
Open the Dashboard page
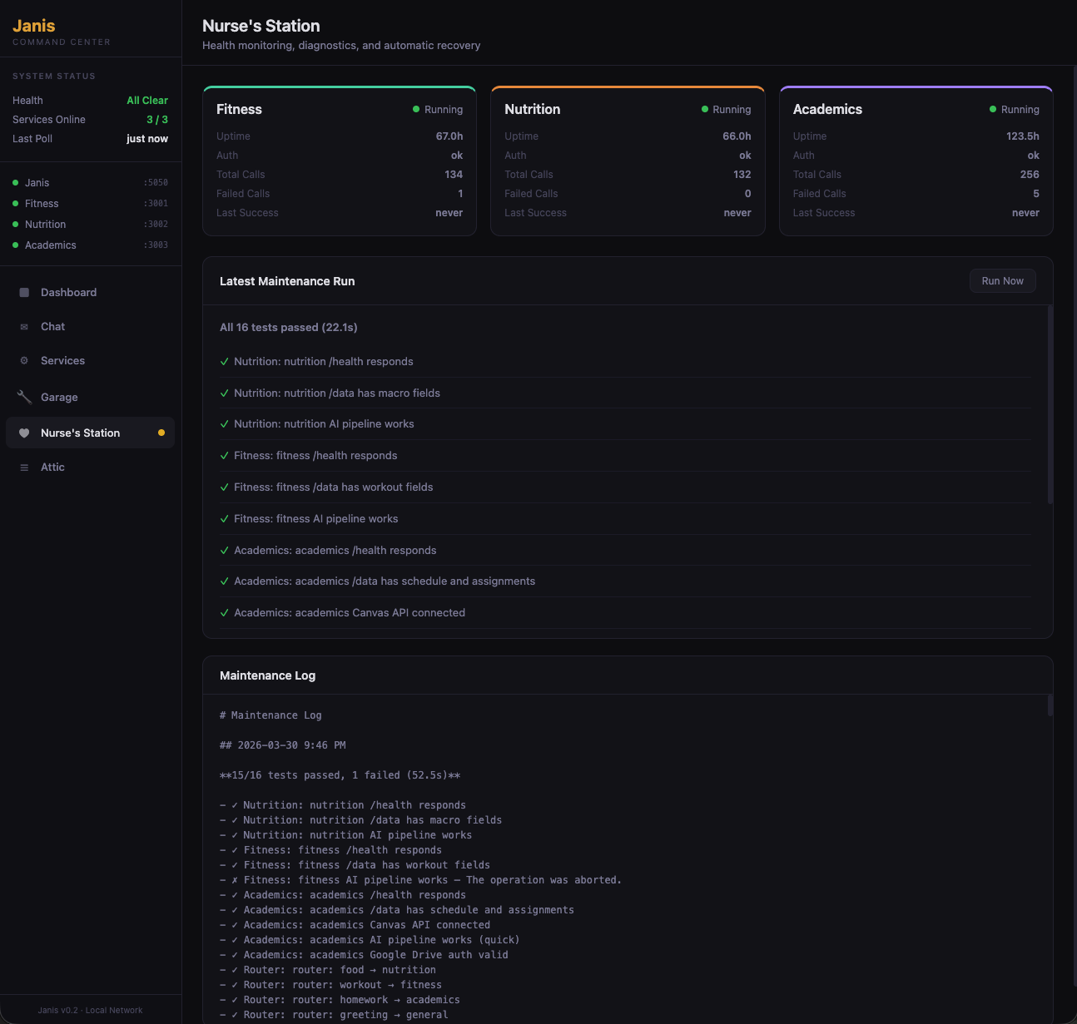click(68, 293)
